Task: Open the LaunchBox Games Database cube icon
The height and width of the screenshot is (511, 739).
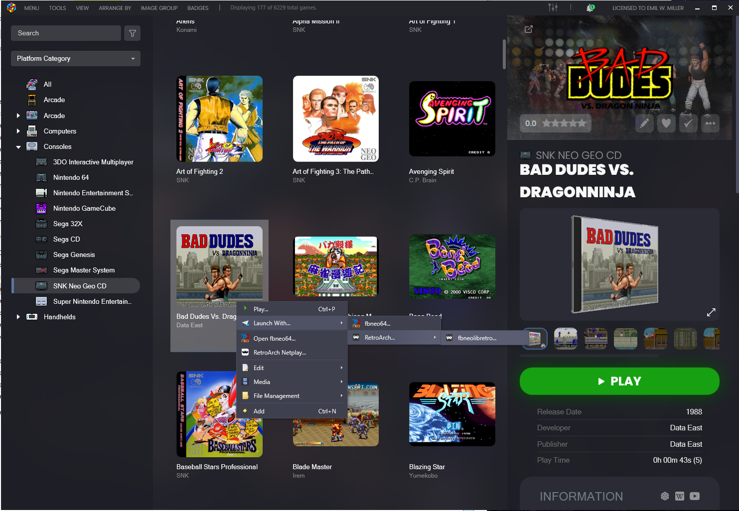Action: tap(665, 496)
